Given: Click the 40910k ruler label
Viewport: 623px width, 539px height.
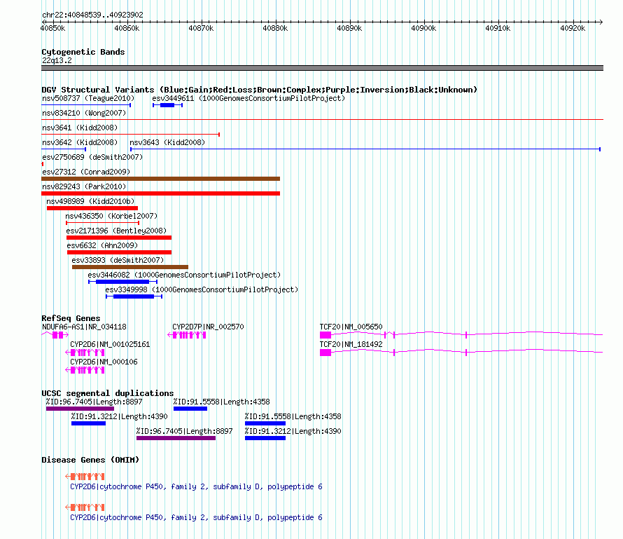Looking at the screenshot, I should tap(498, 28).
